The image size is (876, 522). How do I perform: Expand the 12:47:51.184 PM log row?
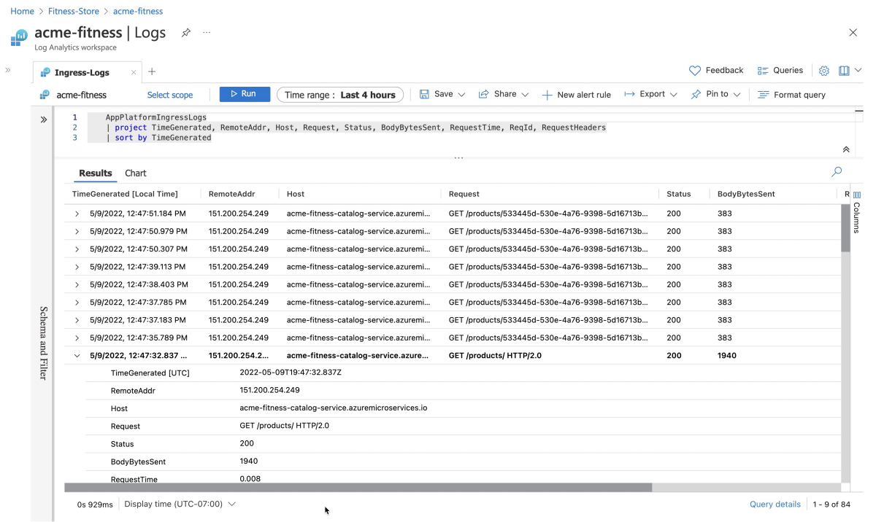click(x=77, y=214)
